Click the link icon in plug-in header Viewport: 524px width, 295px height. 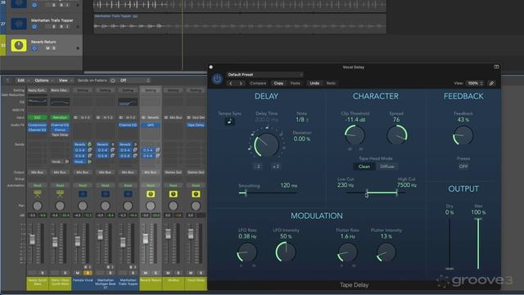[x=491, y=84]
